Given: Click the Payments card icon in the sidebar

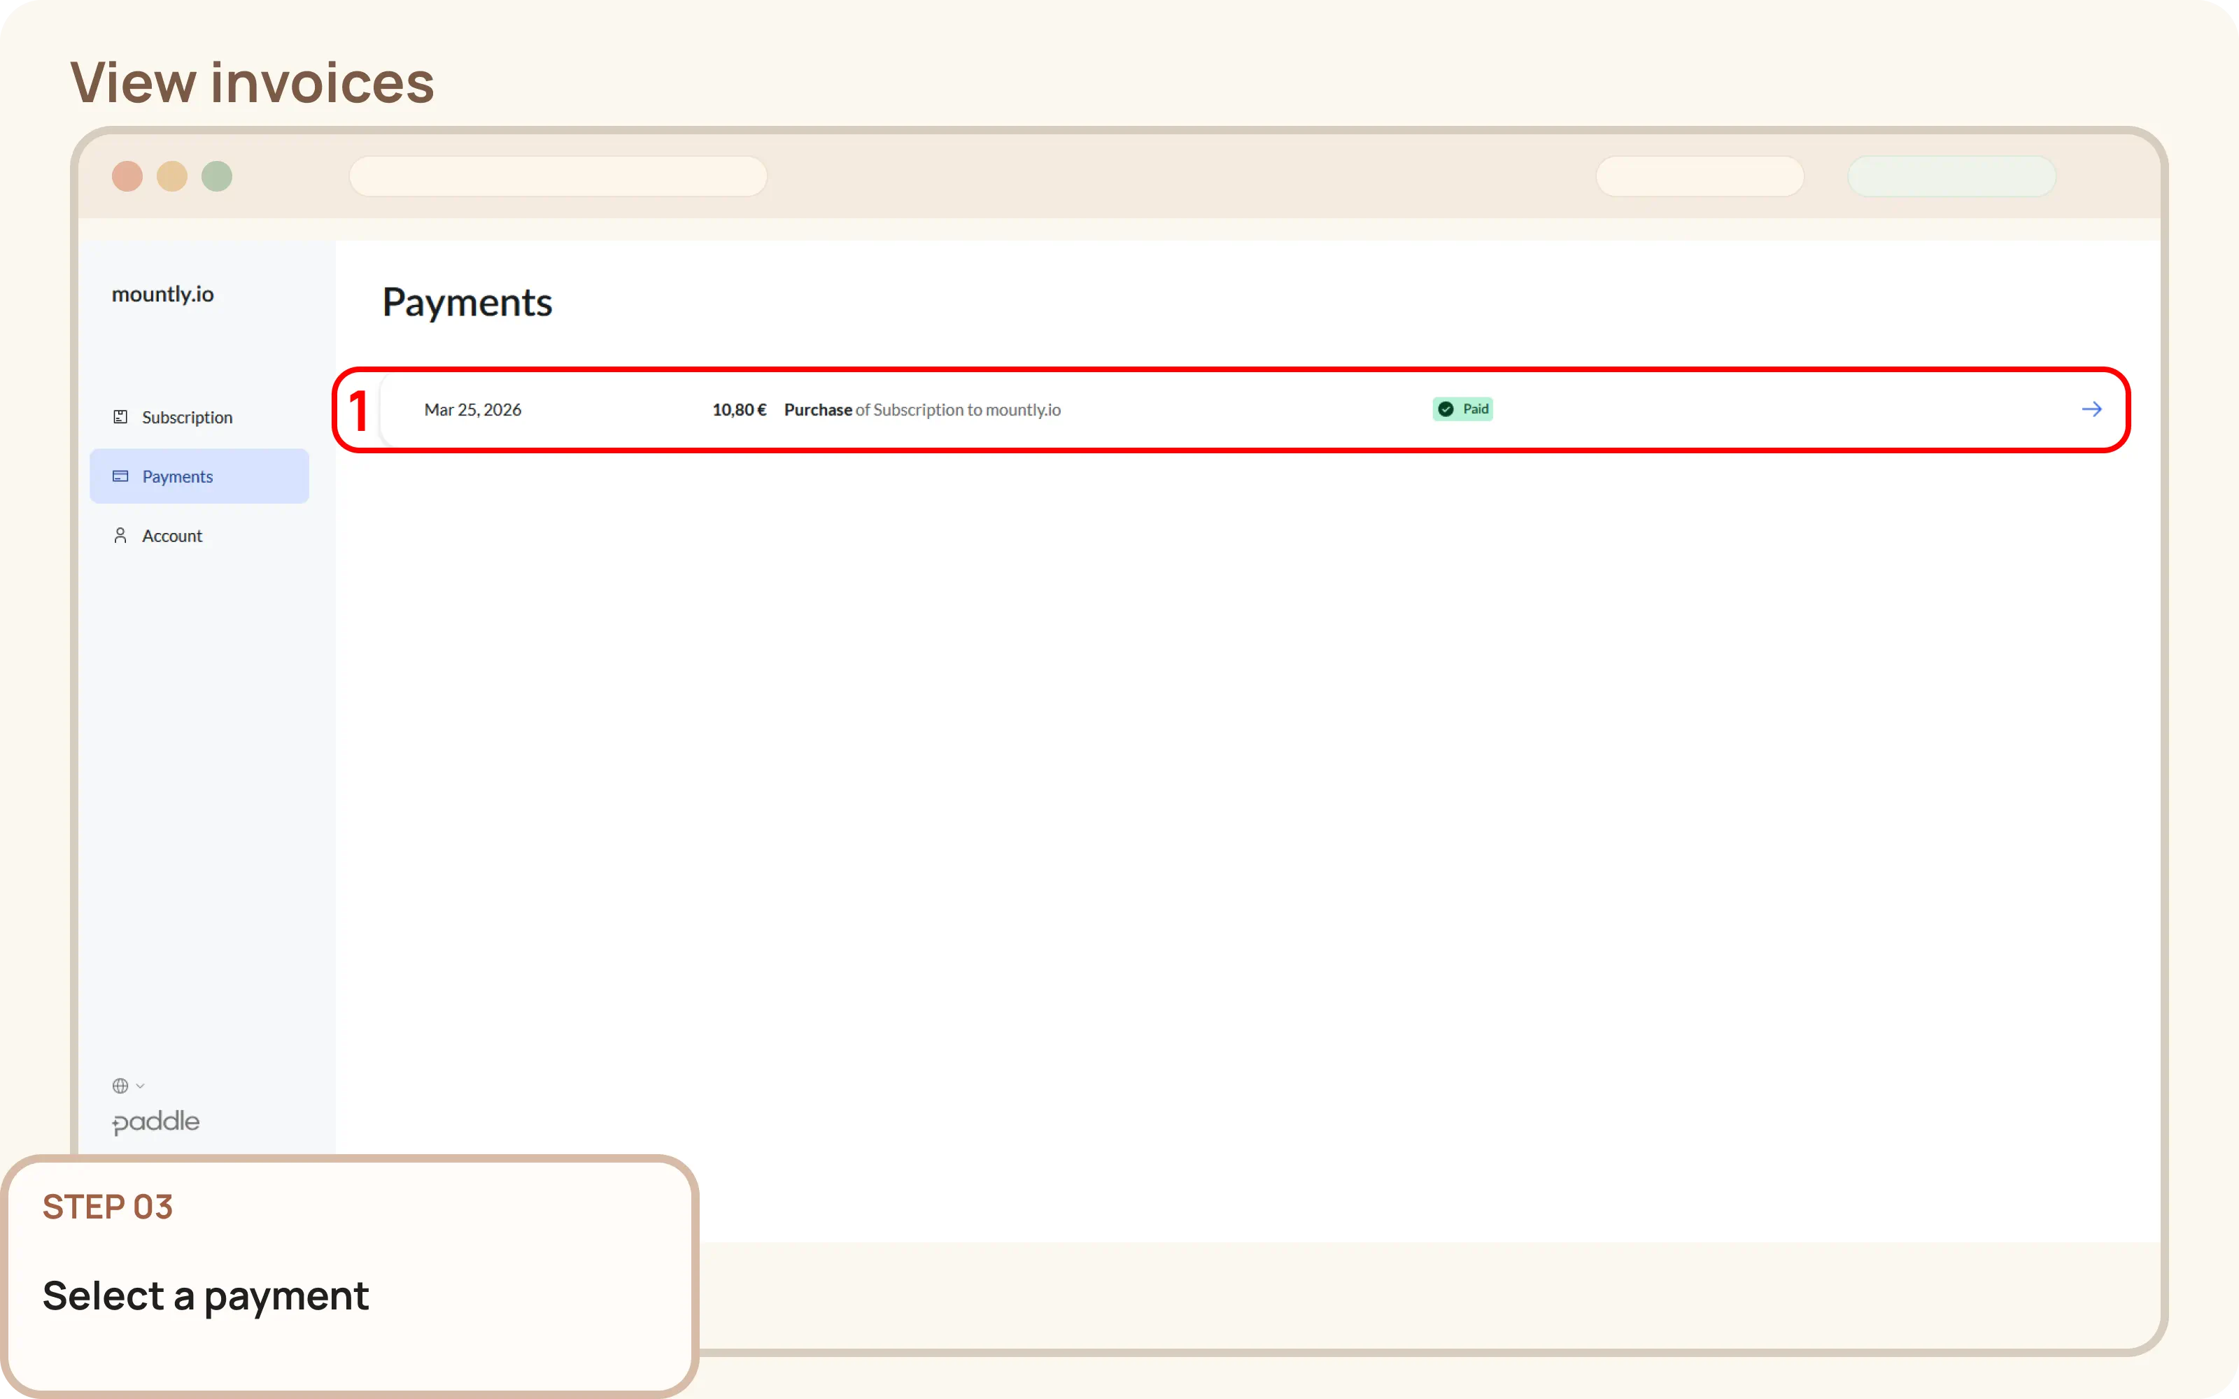Looking at the screenshot, I should point(120,476).
